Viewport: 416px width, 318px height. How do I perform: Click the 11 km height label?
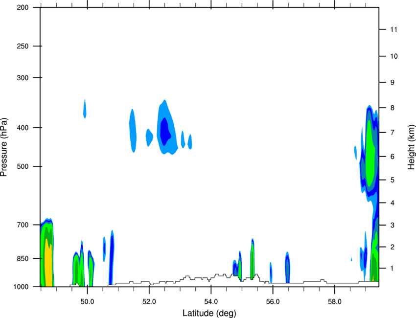pos(393,29)
